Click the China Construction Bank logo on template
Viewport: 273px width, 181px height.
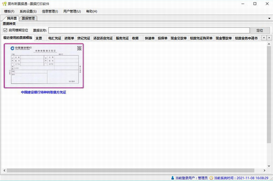click(12, 48)
